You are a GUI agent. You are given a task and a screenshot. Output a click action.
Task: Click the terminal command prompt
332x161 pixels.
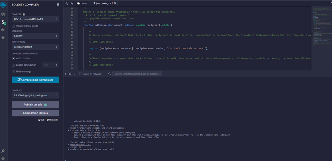click(x=66, y=160)
